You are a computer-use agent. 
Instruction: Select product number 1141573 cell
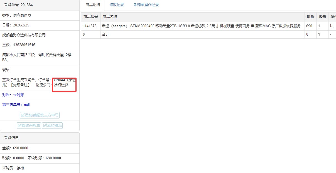coord(90,26)
